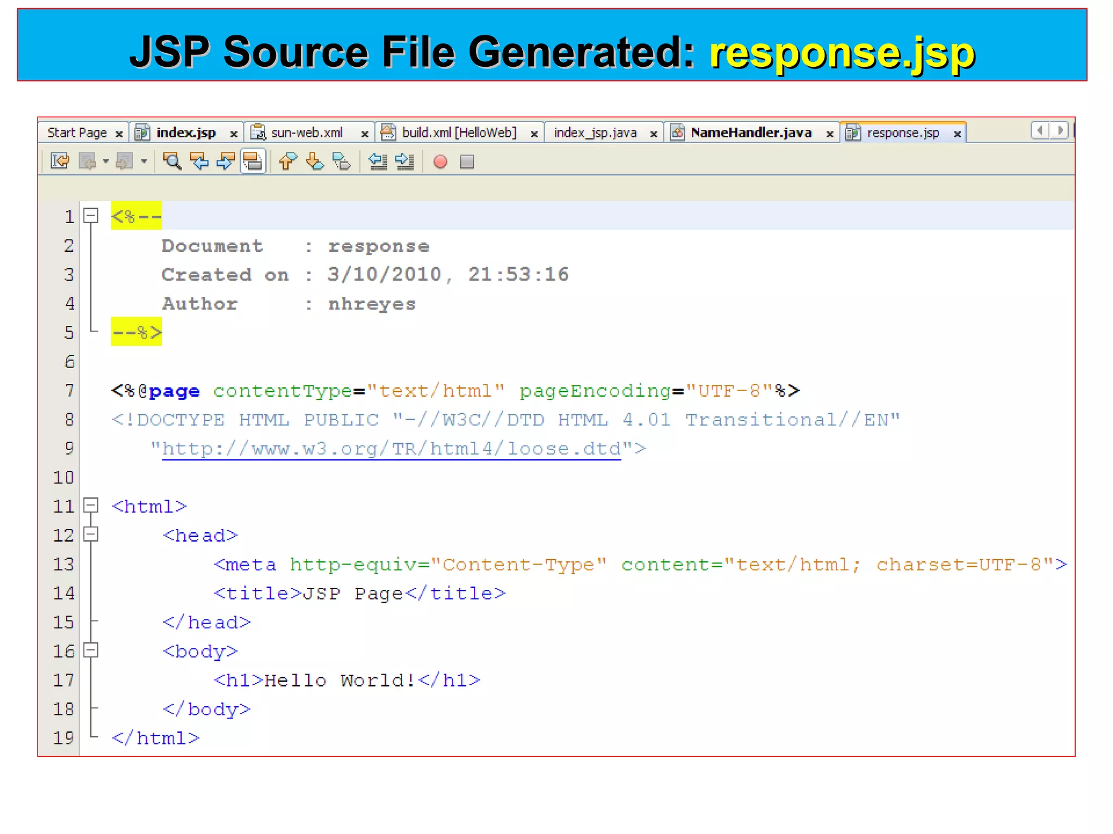Image resolution: width=1113 pixels, height=834 pixels.
Task: Close the sun-web.xml tab
Action: (x=365, y=134)
